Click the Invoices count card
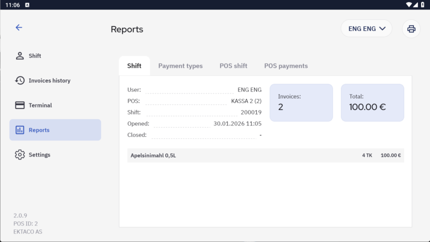This screenshot has width=430, height=242. 301,102
